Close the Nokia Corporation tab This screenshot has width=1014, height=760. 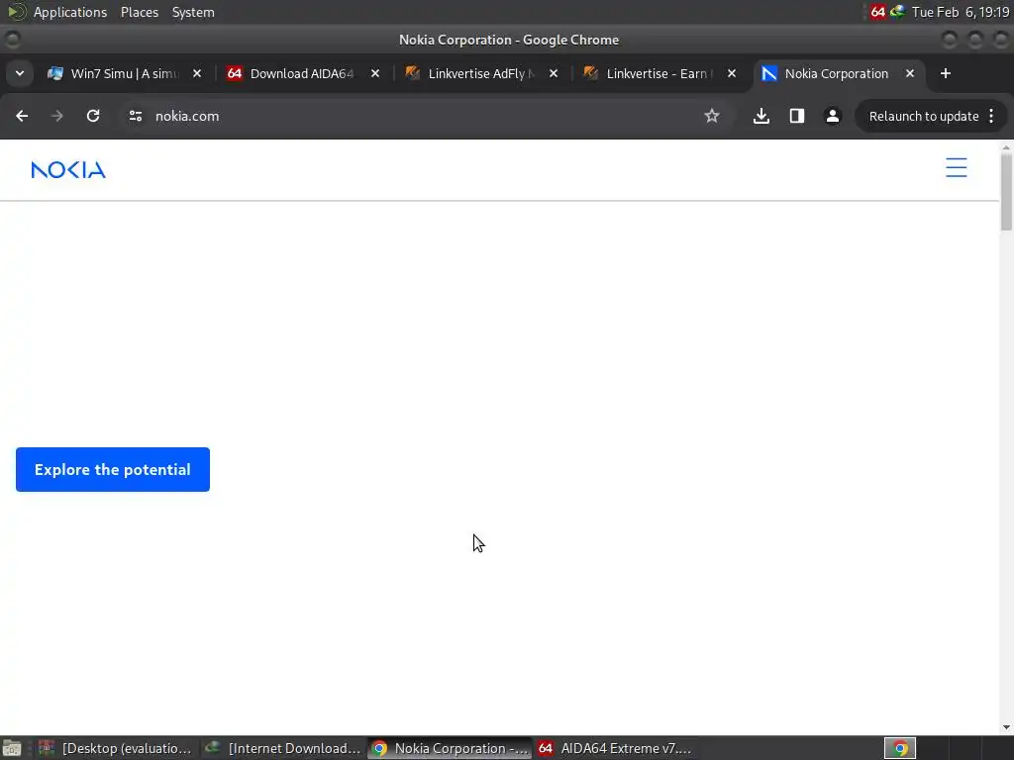[910, 73]
